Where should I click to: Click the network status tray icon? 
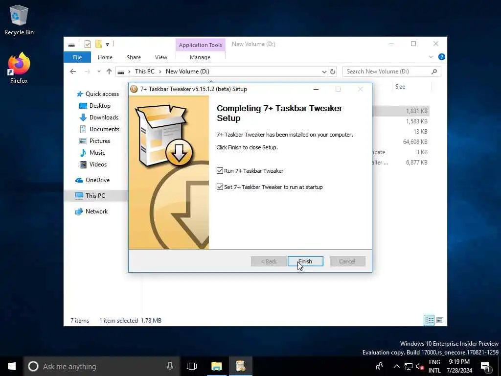click(409, 366)
